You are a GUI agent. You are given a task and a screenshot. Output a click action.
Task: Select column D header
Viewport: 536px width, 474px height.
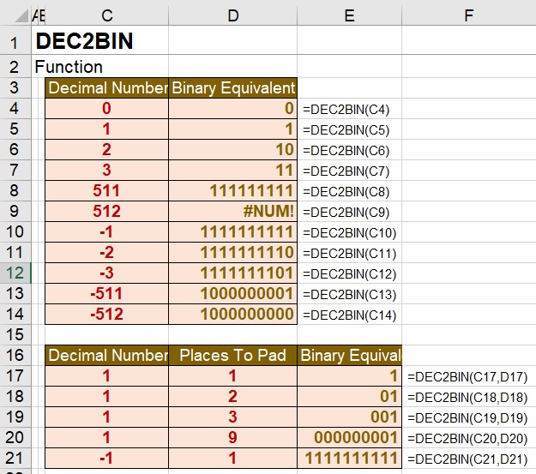click(232, 15)
